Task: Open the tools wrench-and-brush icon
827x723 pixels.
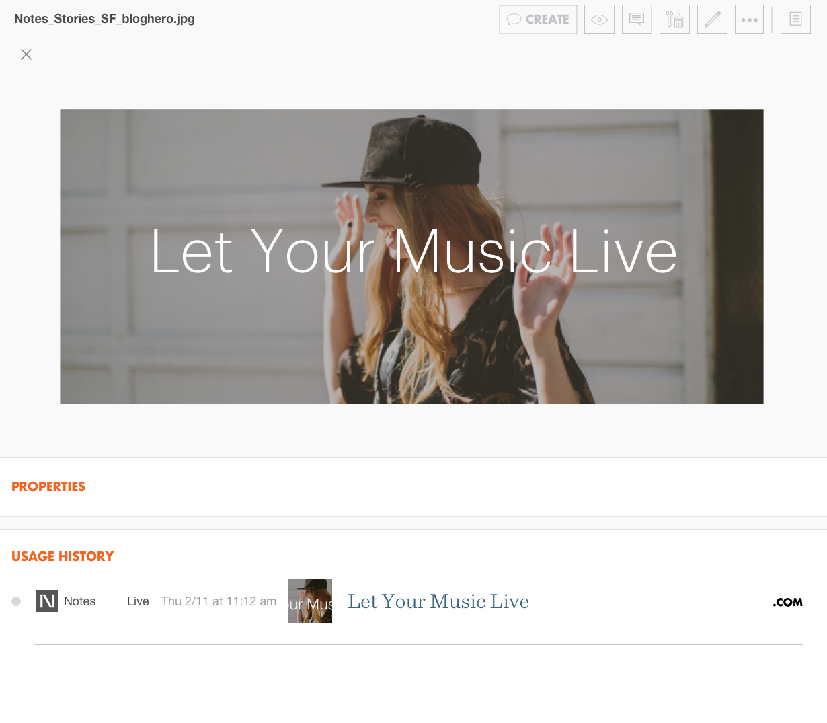Action: tap(674, 20)
